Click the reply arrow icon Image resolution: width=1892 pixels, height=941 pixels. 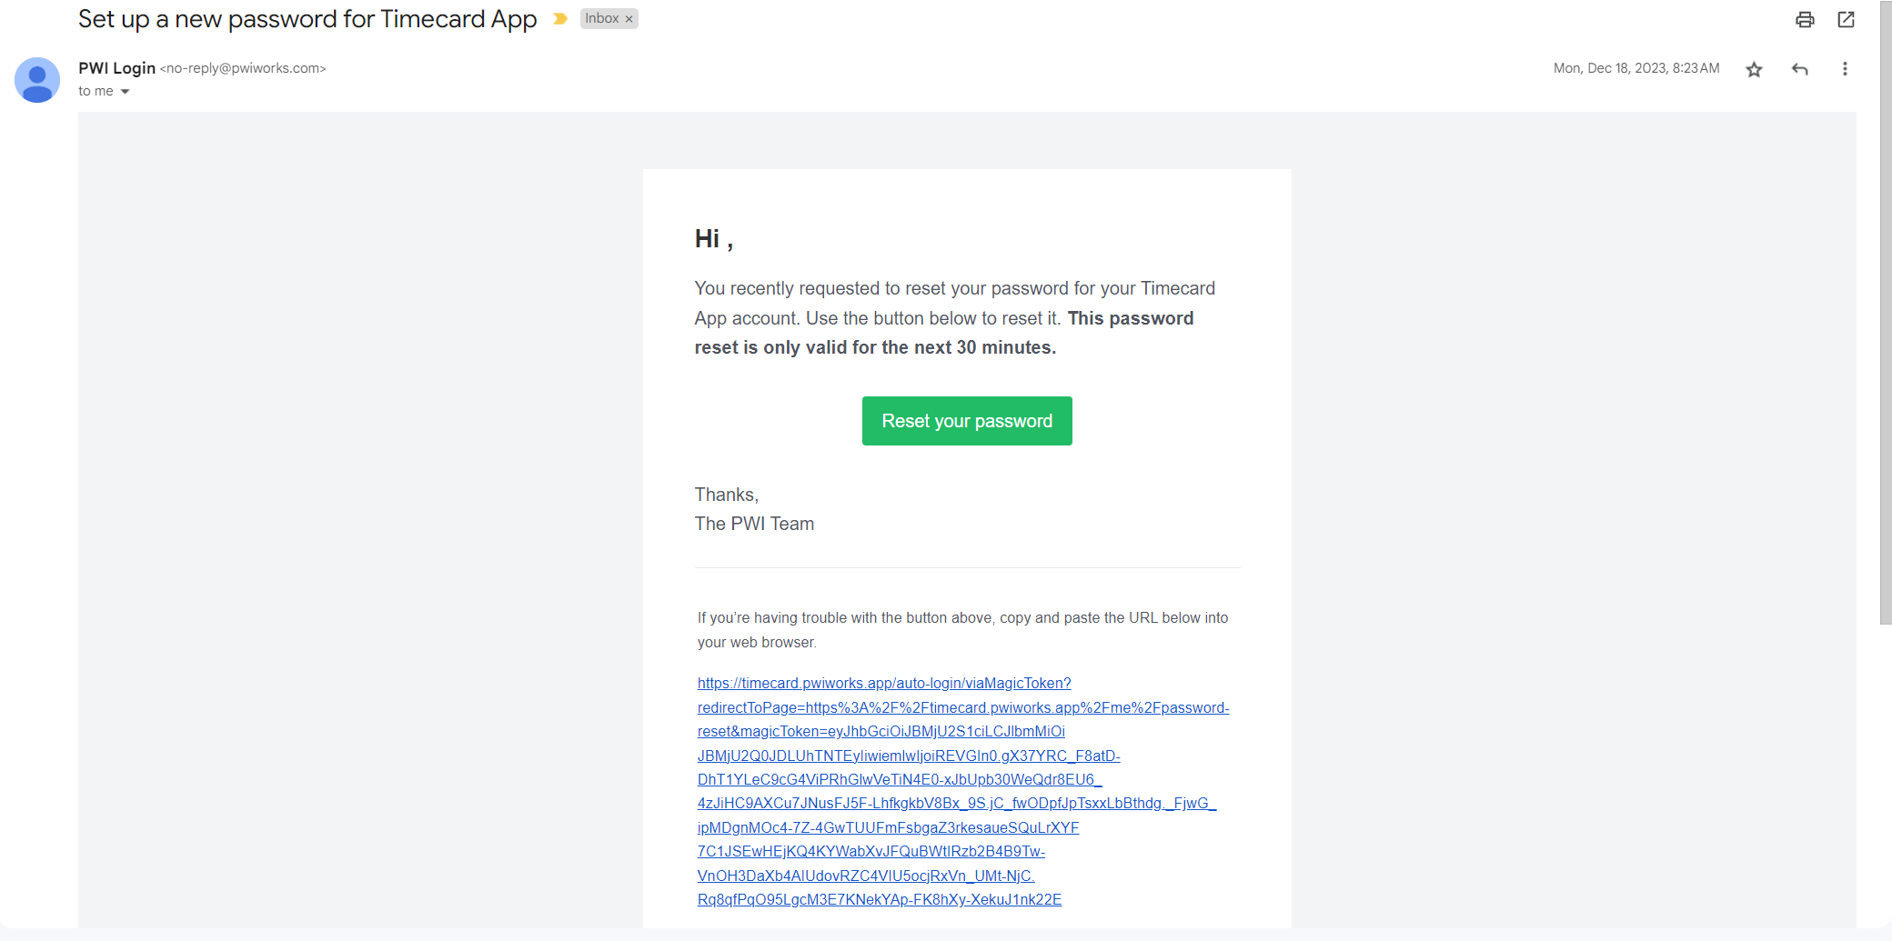click(1799, 69)
